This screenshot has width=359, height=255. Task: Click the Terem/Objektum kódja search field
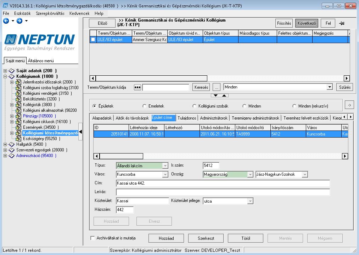click(x=166, y=87)
